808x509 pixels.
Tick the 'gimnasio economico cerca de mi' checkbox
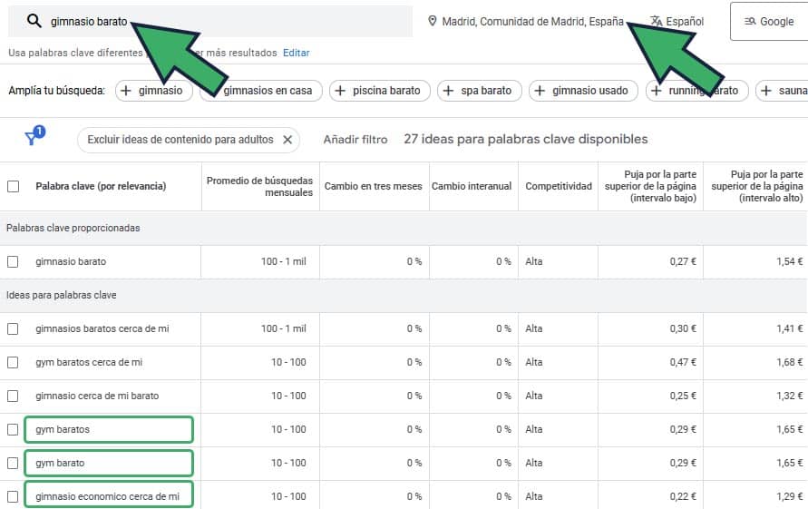click(13, 496)
